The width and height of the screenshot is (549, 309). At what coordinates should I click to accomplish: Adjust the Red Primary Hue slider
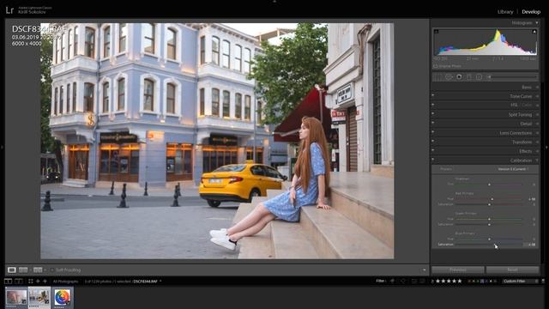[x=489, y=199]
